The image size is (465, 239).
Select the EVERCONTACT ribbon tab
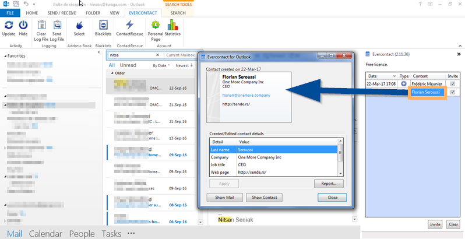click(x=143, y=13)
